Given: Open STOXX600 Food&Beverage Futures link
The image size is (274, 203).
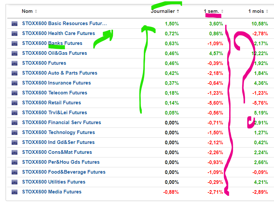Looking at the screenshot, I should point(64,172).
